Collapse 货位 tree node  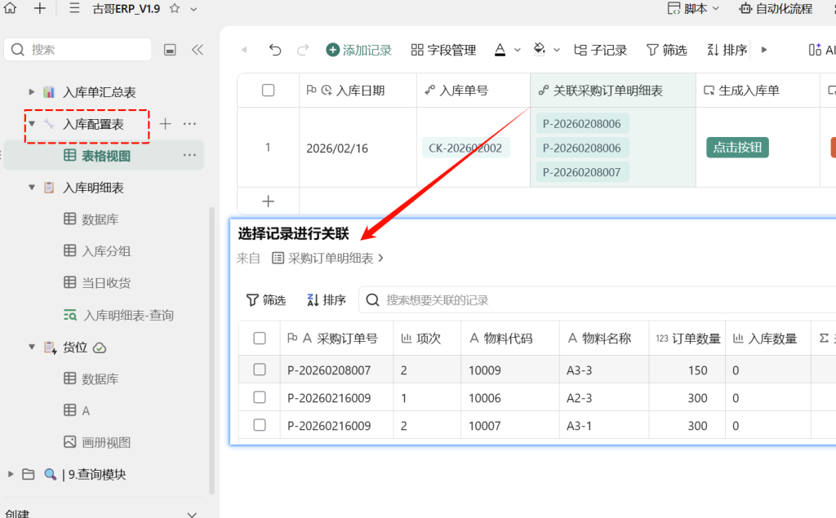tap(32, 347)
